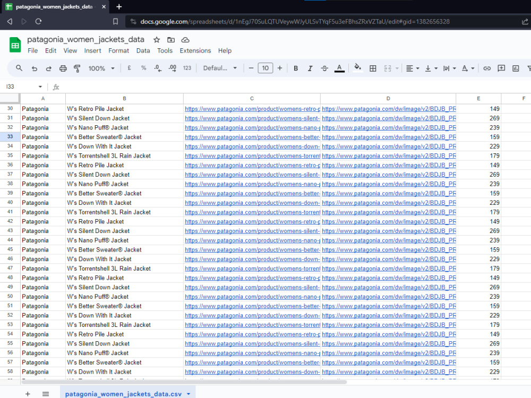Image resolution: width=531 pixels, height=398 pixels.
Task: Open the all sheets list icon
Action: coord(46,394)
